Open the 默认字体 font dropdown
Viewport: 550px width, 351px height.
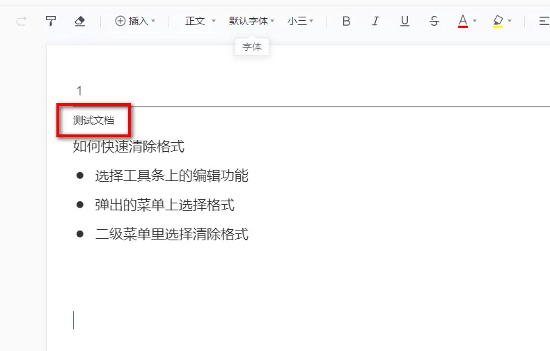click(251, 21)
